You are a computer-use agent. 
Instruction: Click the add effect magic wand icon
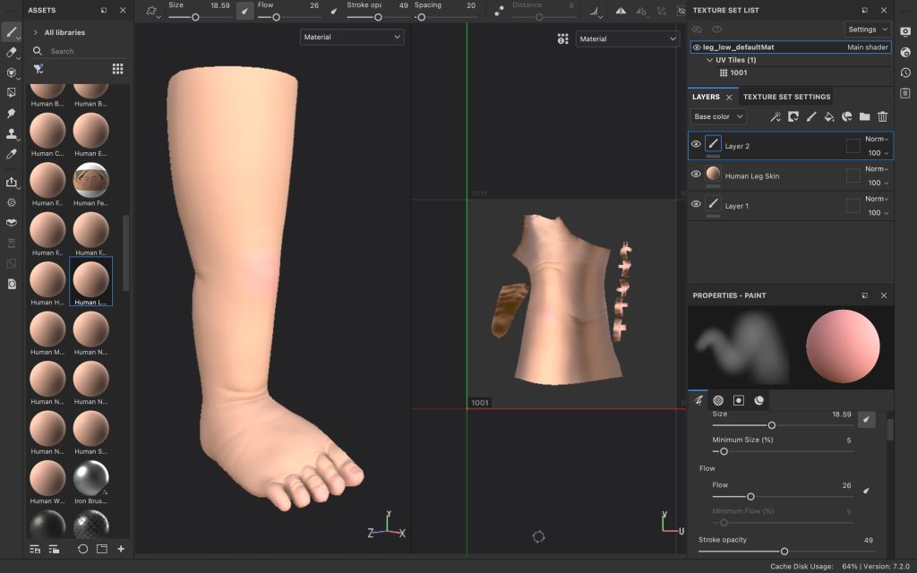[x=775, y=117]
